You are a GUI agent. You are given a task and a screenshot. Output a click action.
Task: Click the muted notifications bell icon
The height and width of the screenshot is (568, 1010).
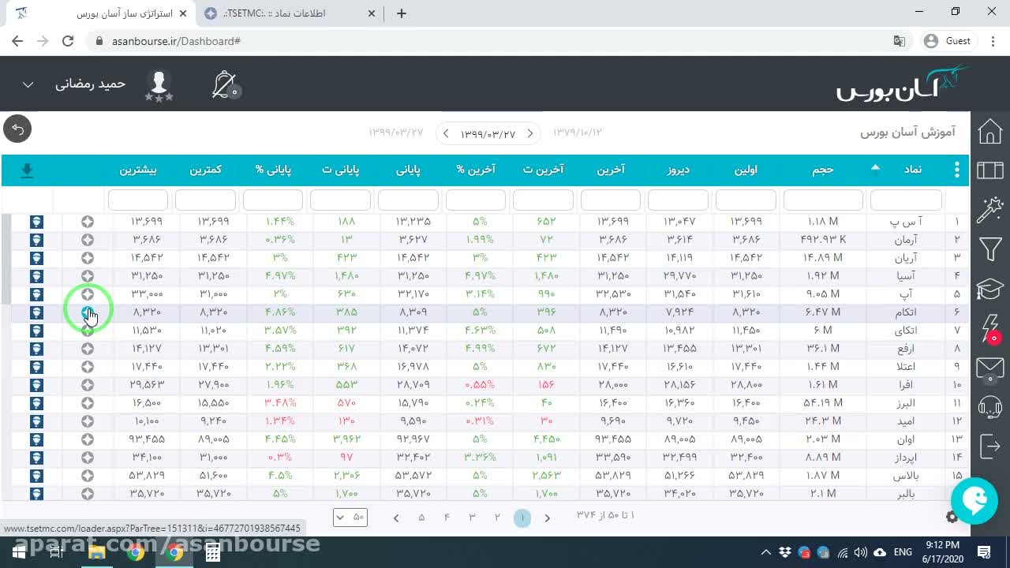point(225,84)
